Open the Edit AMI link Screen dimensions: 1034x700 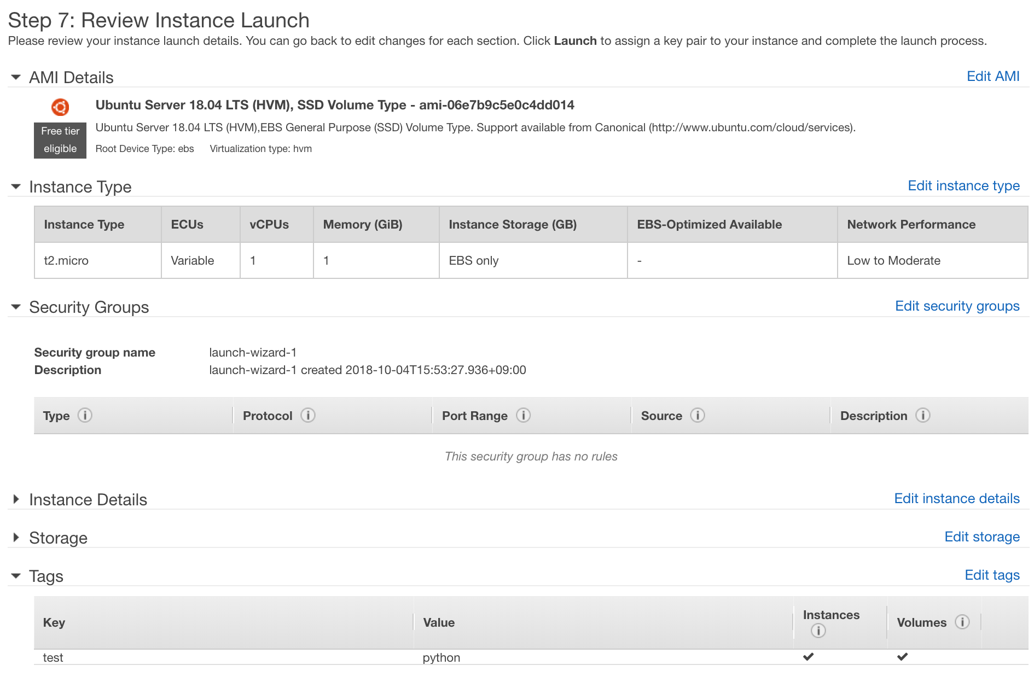[x=992, y=77]
